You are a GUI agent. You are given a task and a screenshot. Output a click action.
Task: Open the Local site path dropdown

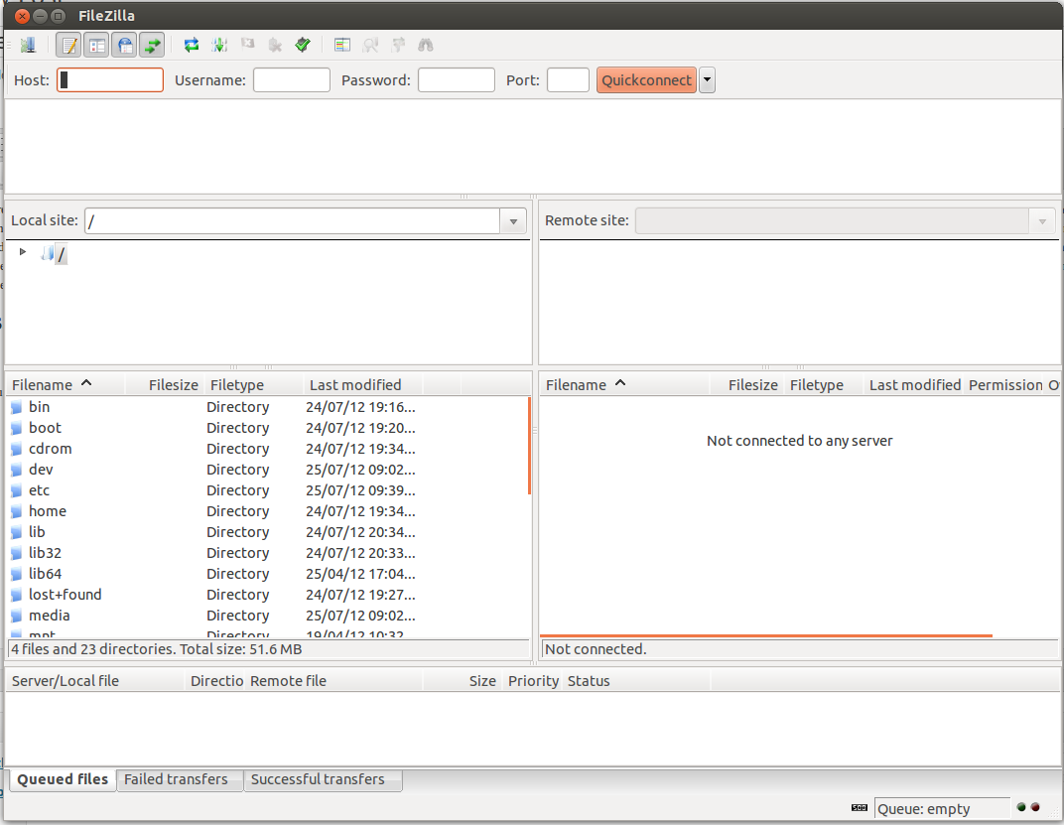tap(513, 221)
